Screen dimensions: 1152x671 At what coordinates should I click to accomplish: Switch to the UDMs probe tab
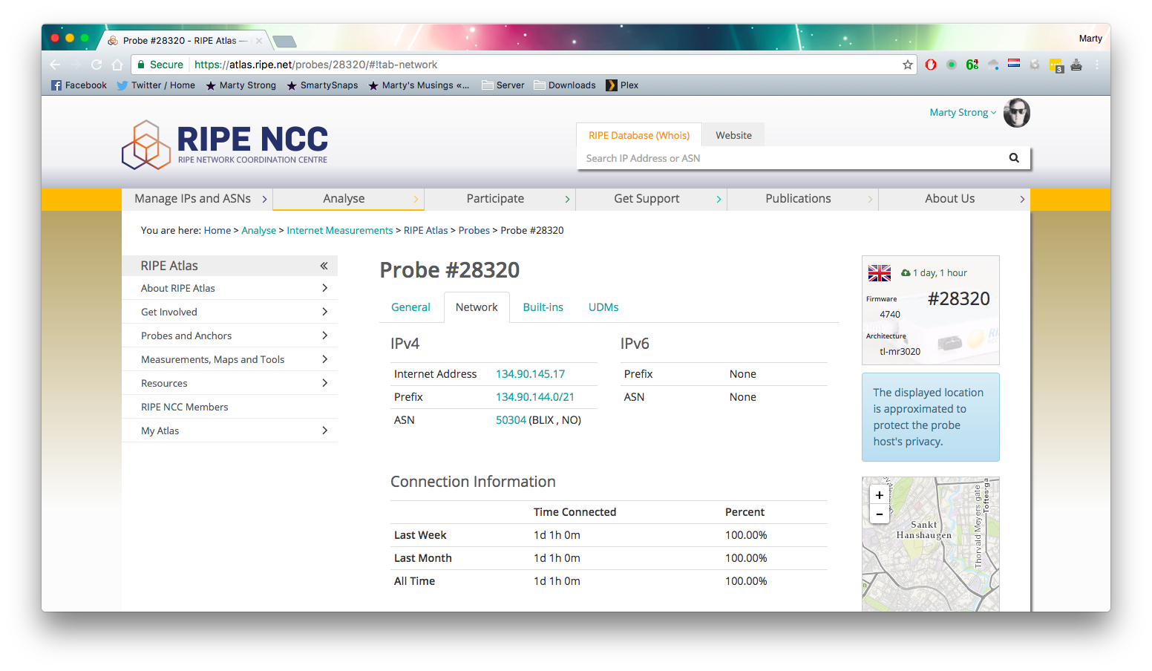(x=603, y=307)
